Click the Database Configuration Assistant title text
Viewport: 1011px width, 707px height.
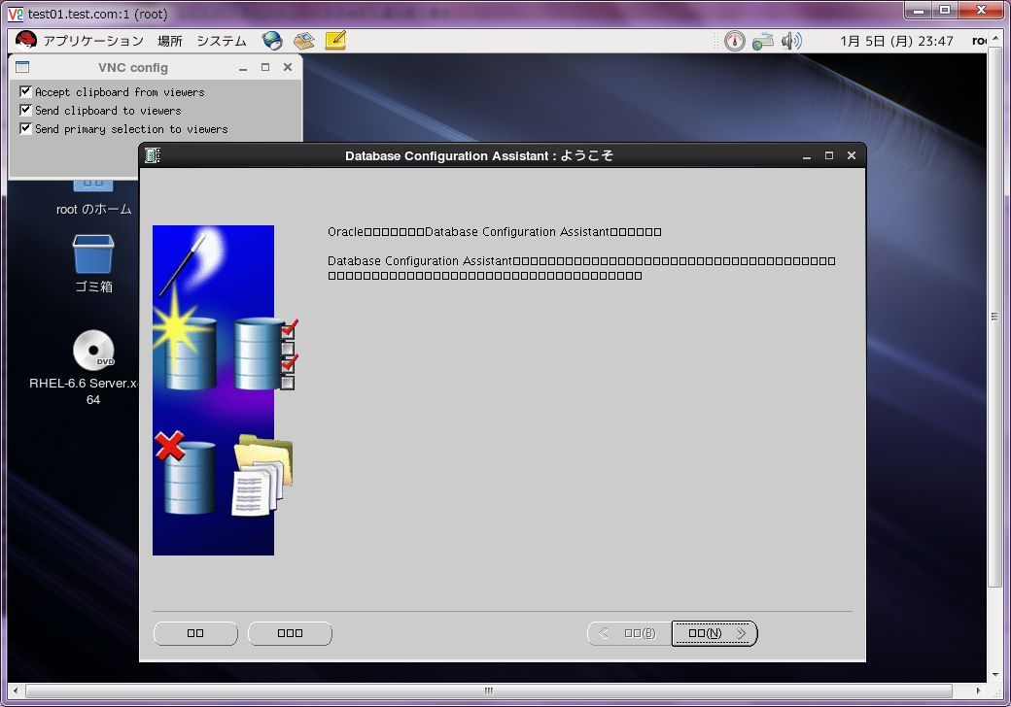tap(479, 155)
